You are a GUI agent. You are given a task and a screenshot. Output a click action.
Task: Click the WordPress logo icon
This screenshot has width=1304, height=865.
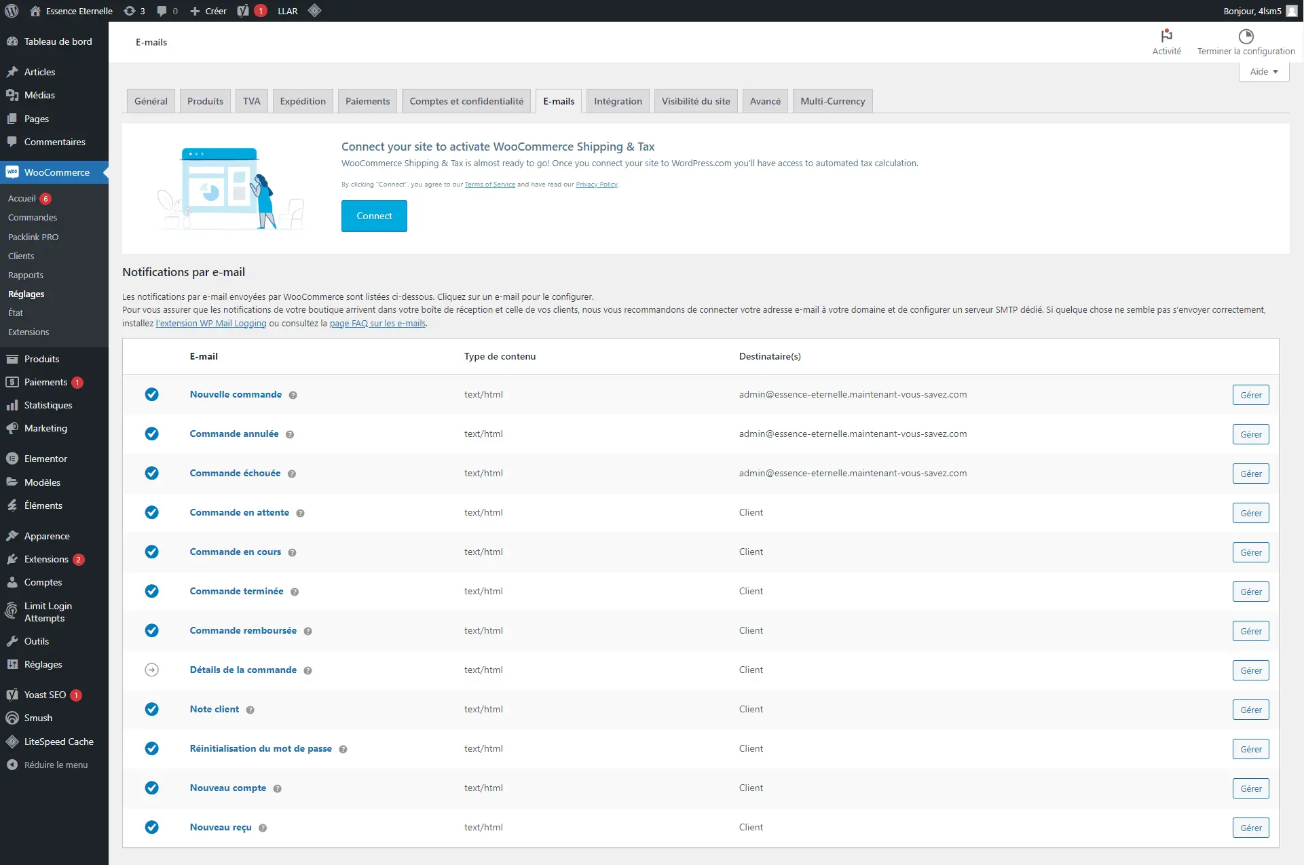click(12, 11)
